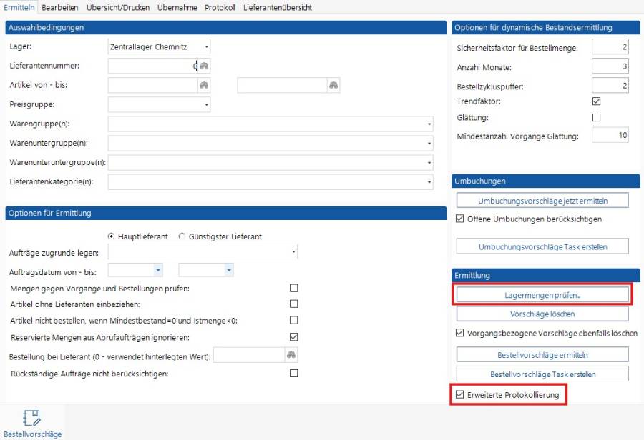The height and width of the screenshot is (440, 644).
Task: Click the Anzahl Monate input field
Action: tap(610, 66)
